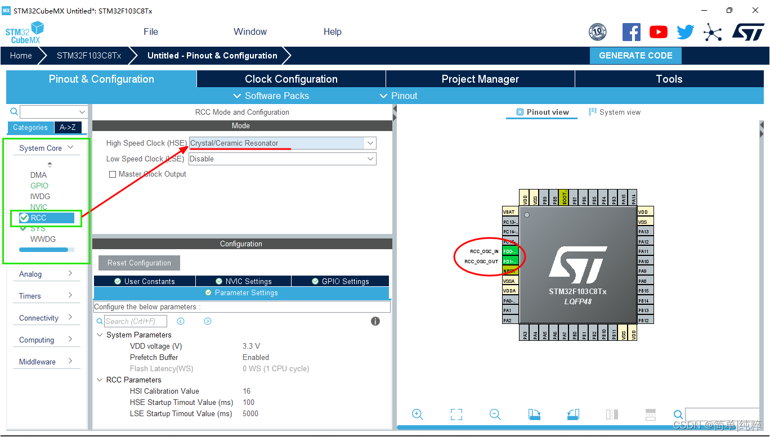Expand the Connectivity category

(70, 317)
